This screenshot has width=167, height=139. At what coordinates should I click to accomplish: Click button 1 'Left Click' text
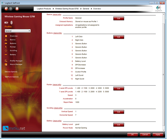coord(79,37)
